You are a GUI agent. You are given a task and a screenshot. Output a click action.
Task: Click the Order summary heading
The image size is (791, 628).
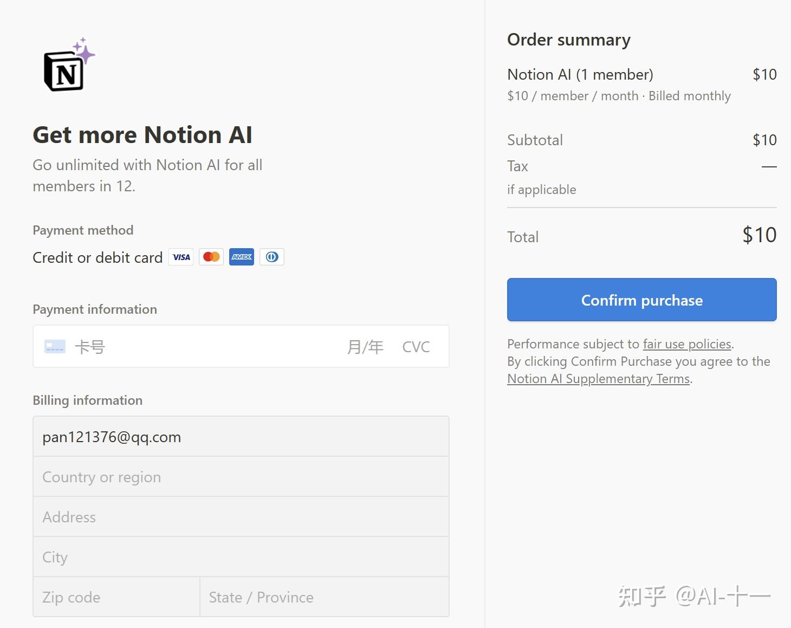pyautogui.click(x=569, y=40)
